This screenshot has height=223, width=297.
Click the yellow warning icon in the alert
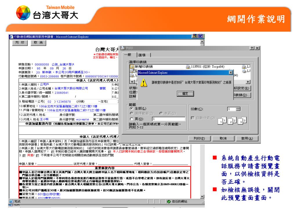144,83
